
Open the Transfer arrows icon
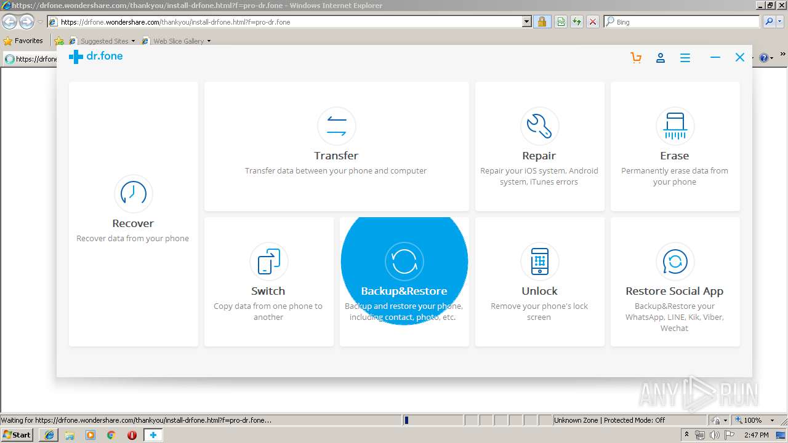tap(336, 126)
